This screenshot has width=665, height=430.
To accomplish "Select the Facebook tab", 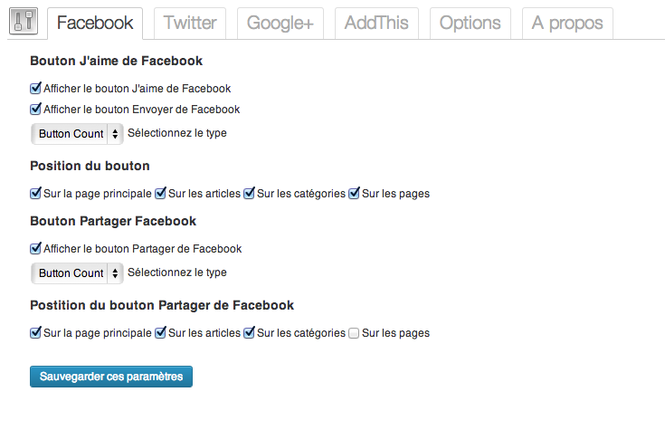I will point(95,24).
